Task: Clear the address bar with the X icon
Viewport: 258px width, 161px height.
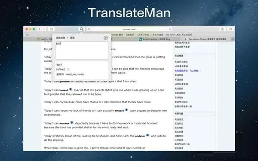Action: click(170, 29)
